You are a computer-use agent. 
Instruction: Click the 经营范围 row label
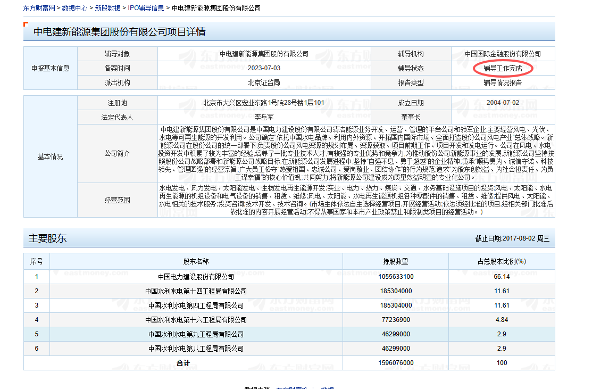coord(118,200)
